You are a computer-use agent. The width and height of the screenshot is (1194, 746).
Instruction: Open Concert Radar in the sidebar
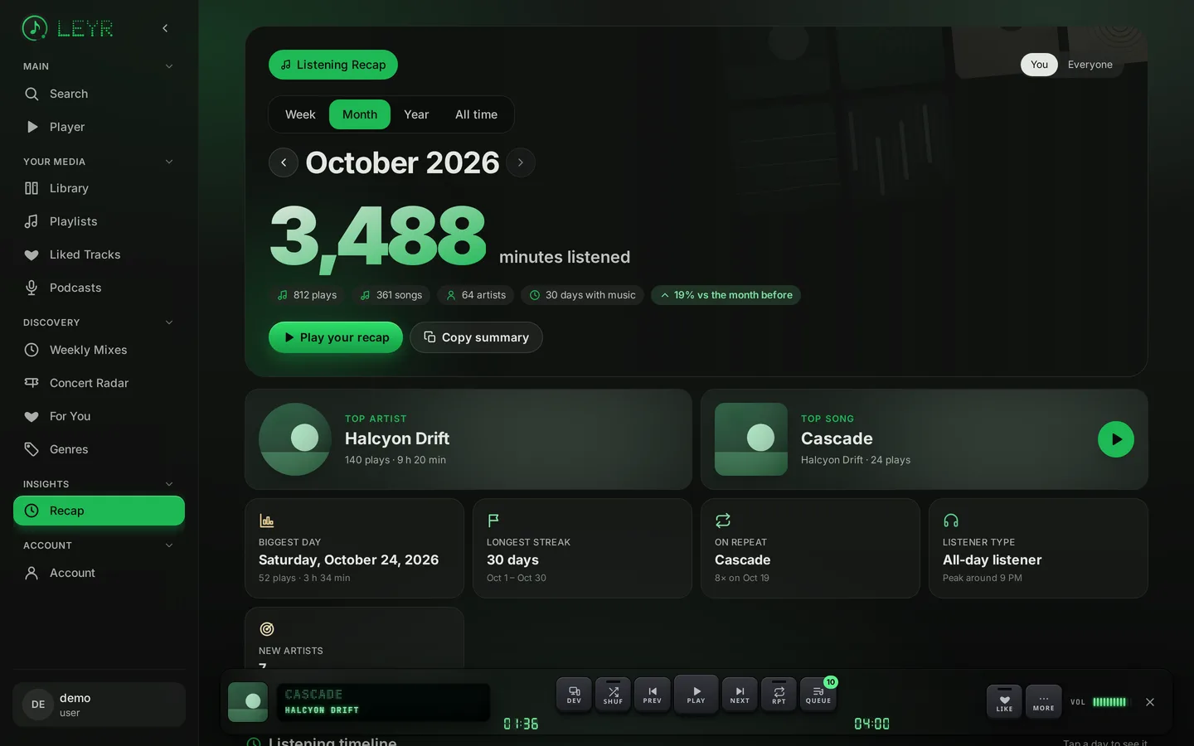(x=99, y=383)
